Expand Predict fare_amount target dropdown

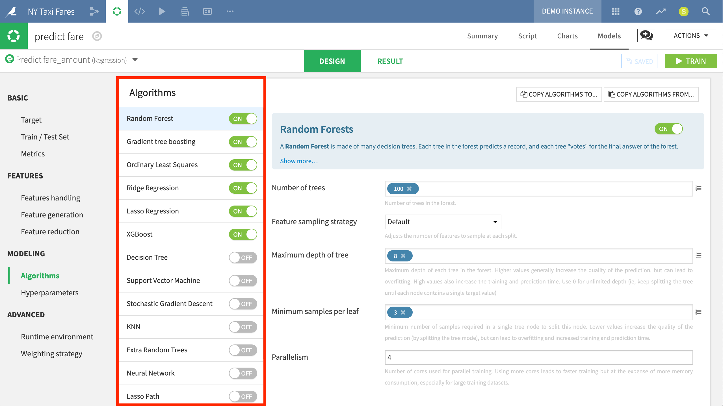tap(136, 60)
